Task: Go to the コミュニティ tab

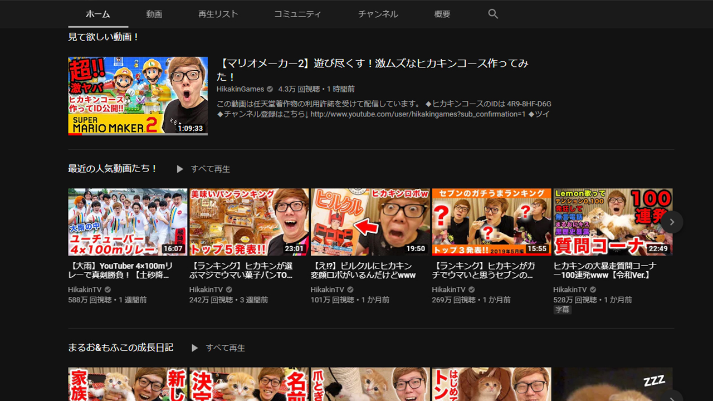Action: pos(297,14)
